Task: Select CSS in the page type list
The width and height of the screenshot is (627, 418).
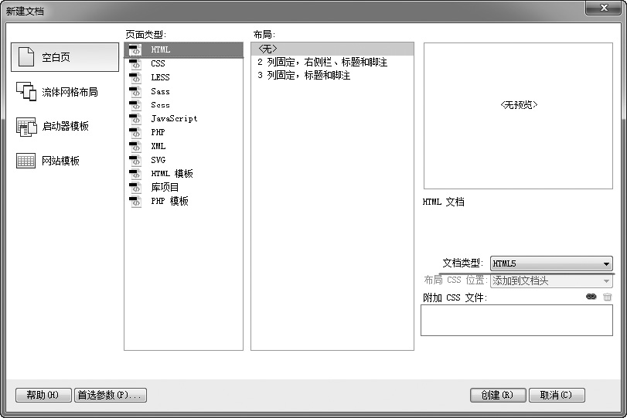Action: pyautogui.click(x=183, y=63)
